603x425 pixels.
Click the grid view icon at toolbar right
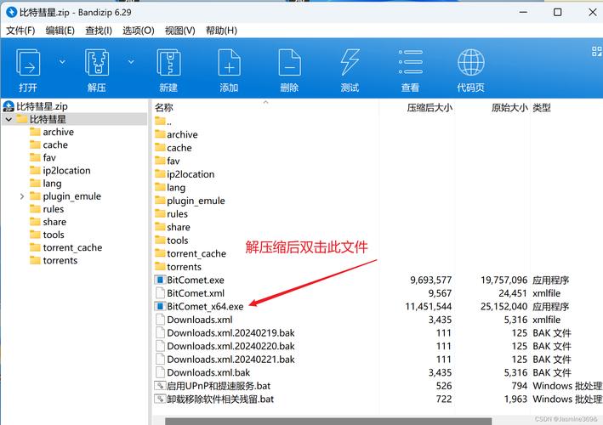[x=597, y=51]
